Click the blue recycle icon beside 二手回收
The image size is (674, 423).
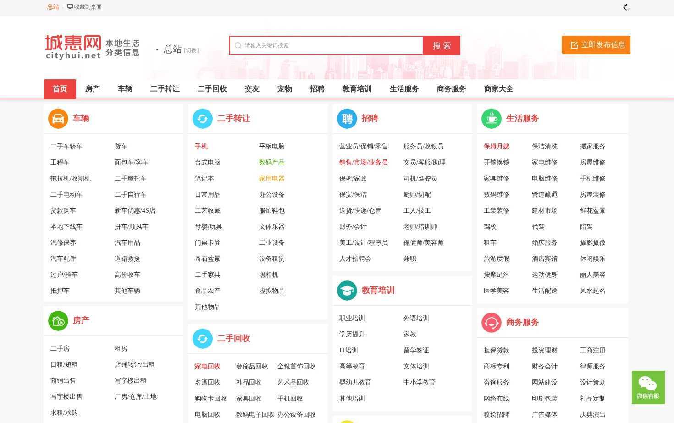[x=203, y=339]
